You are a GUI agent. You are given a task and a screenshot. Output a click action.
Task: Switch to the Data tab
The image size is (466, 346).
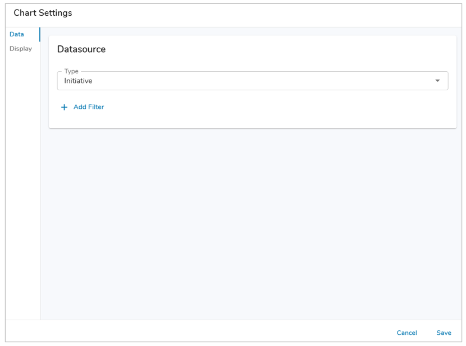[17, 34]
